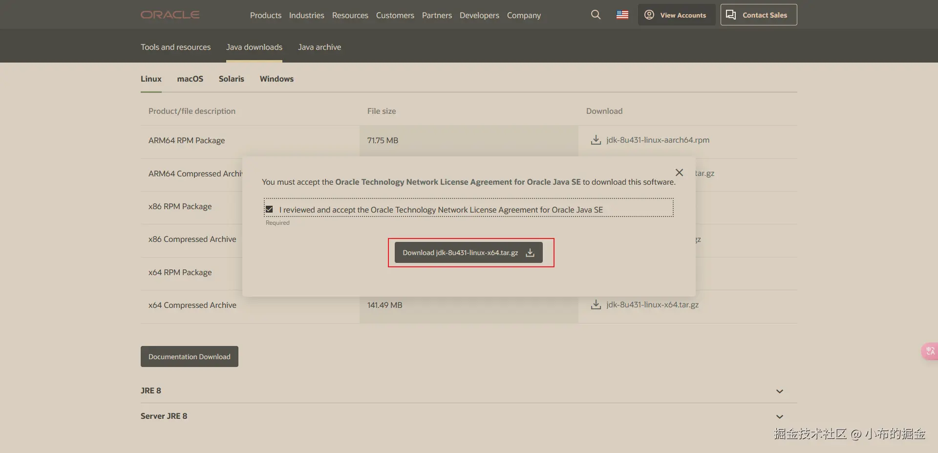Screen dimensions: 938x453
Task: Go to Tools and resources tab
Action: [x=176, y=47]
